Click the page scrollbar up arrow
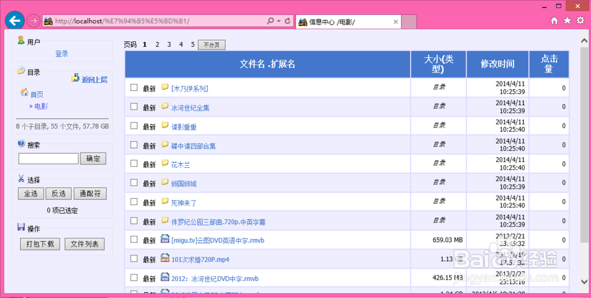 point(584,40)
